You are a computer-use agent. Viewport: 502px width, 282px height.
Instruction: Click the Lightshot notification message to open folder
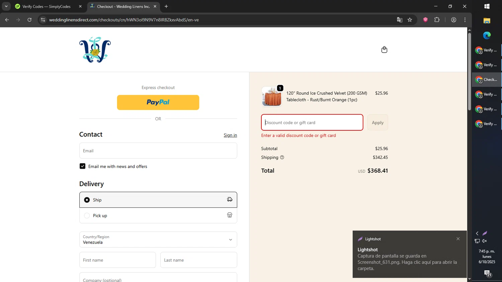407,262
